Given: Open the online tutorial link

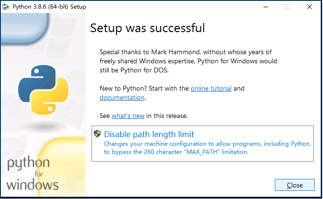Looking at the screenshot, I should click(x=211, y=88).
